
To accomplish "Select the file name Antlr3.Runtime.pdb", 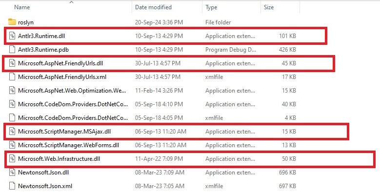I will (43, 50).
